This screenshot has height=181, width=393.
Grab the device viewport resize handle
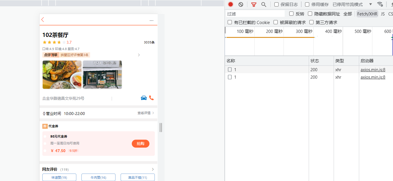161,128
